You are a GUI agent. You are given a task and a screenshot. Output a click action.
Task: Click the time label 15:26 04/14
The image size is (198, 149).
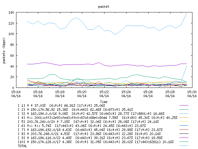click(148, 94)
